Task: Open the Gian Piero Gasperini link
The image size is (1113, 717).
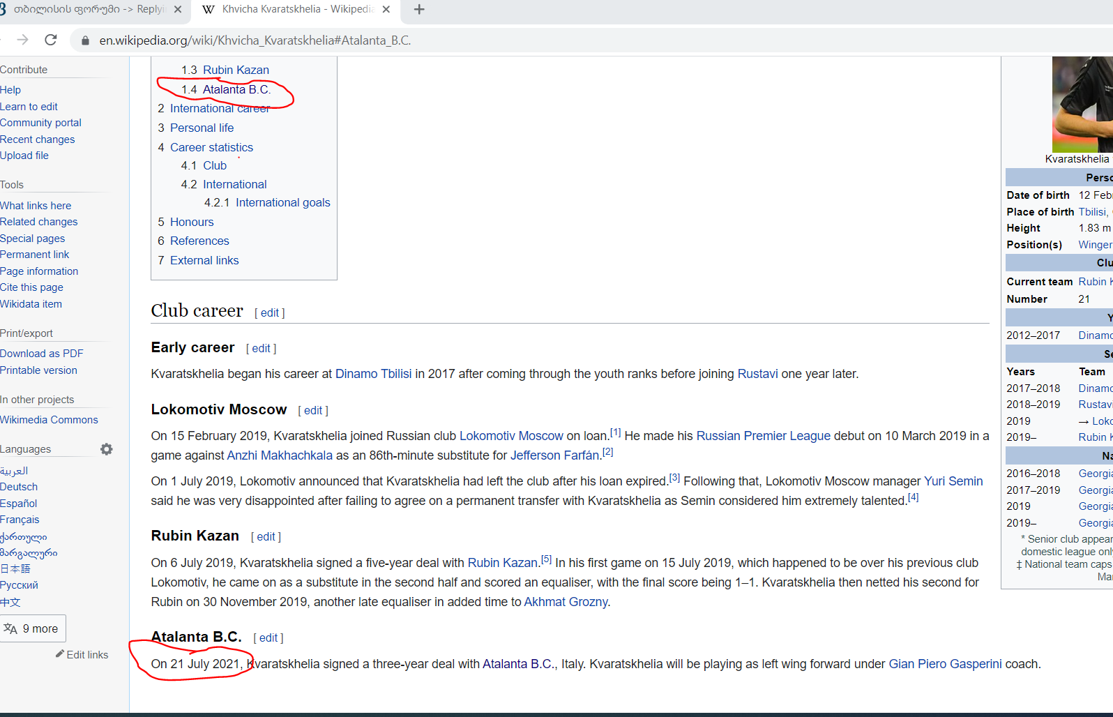Action: (x=945, y=664)
